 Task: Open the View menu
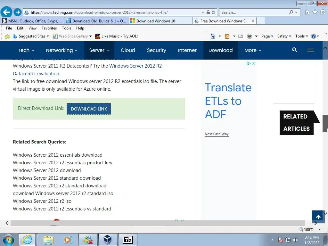(32, 28)
